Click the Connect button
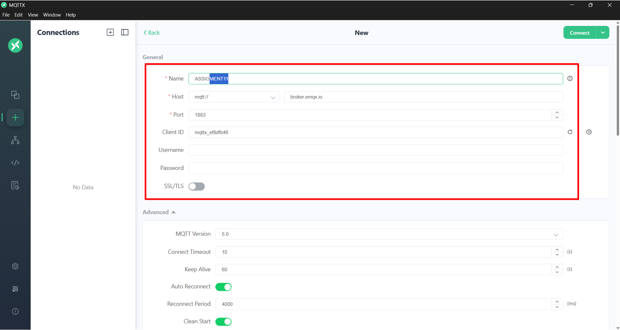 point(579,33)
